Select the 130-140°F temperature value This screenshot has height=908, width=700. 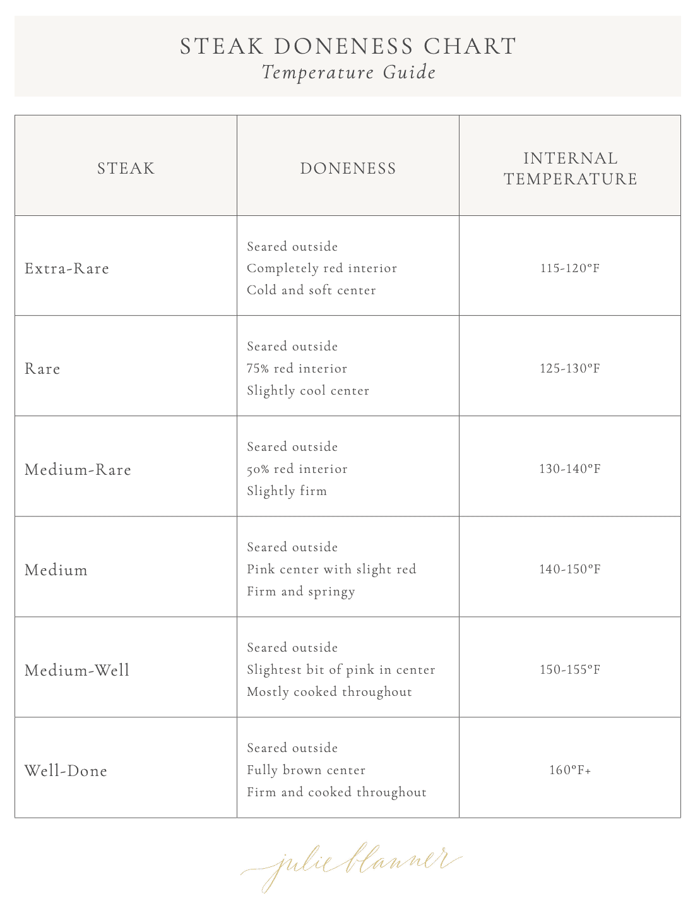pos(570,469)
